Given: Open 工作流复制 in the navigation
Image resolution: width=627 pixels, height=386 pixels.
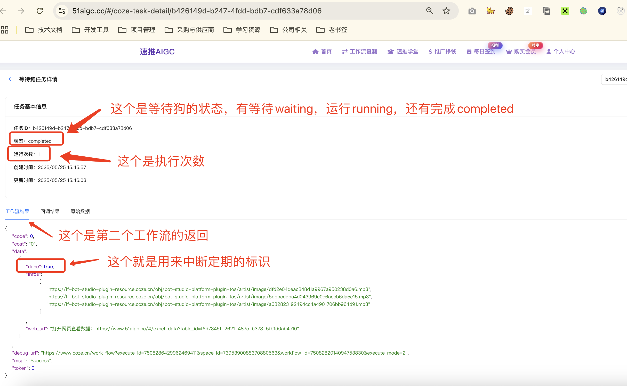Looking at the screenshot, I should pos(360,52).
